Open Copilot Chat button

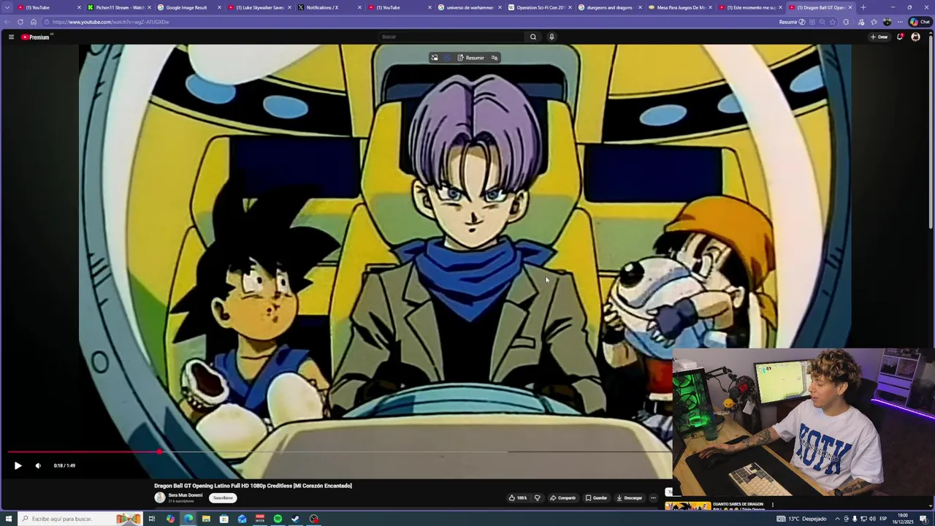tap(919, 22)
